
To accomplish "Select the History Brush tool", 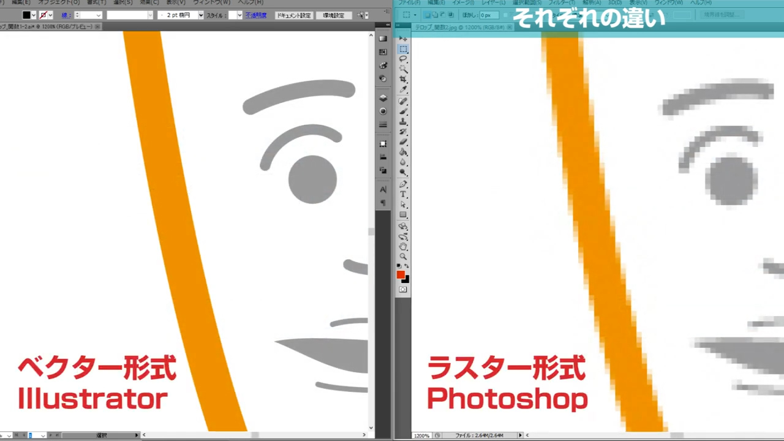I will coord(403,132).
